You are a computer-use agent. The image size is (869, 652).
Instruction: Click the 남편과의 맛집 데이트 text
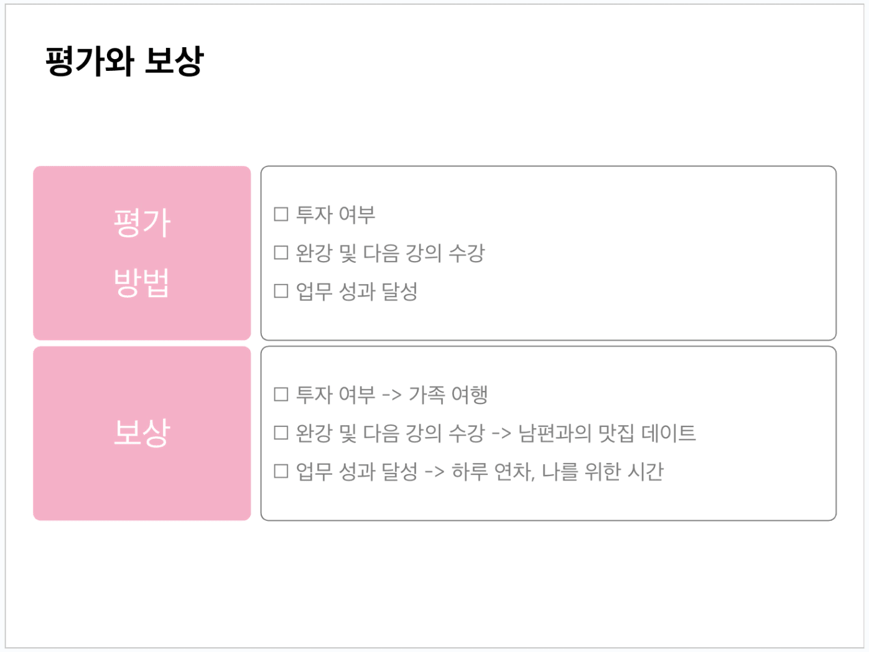click(x=606, y=433)
